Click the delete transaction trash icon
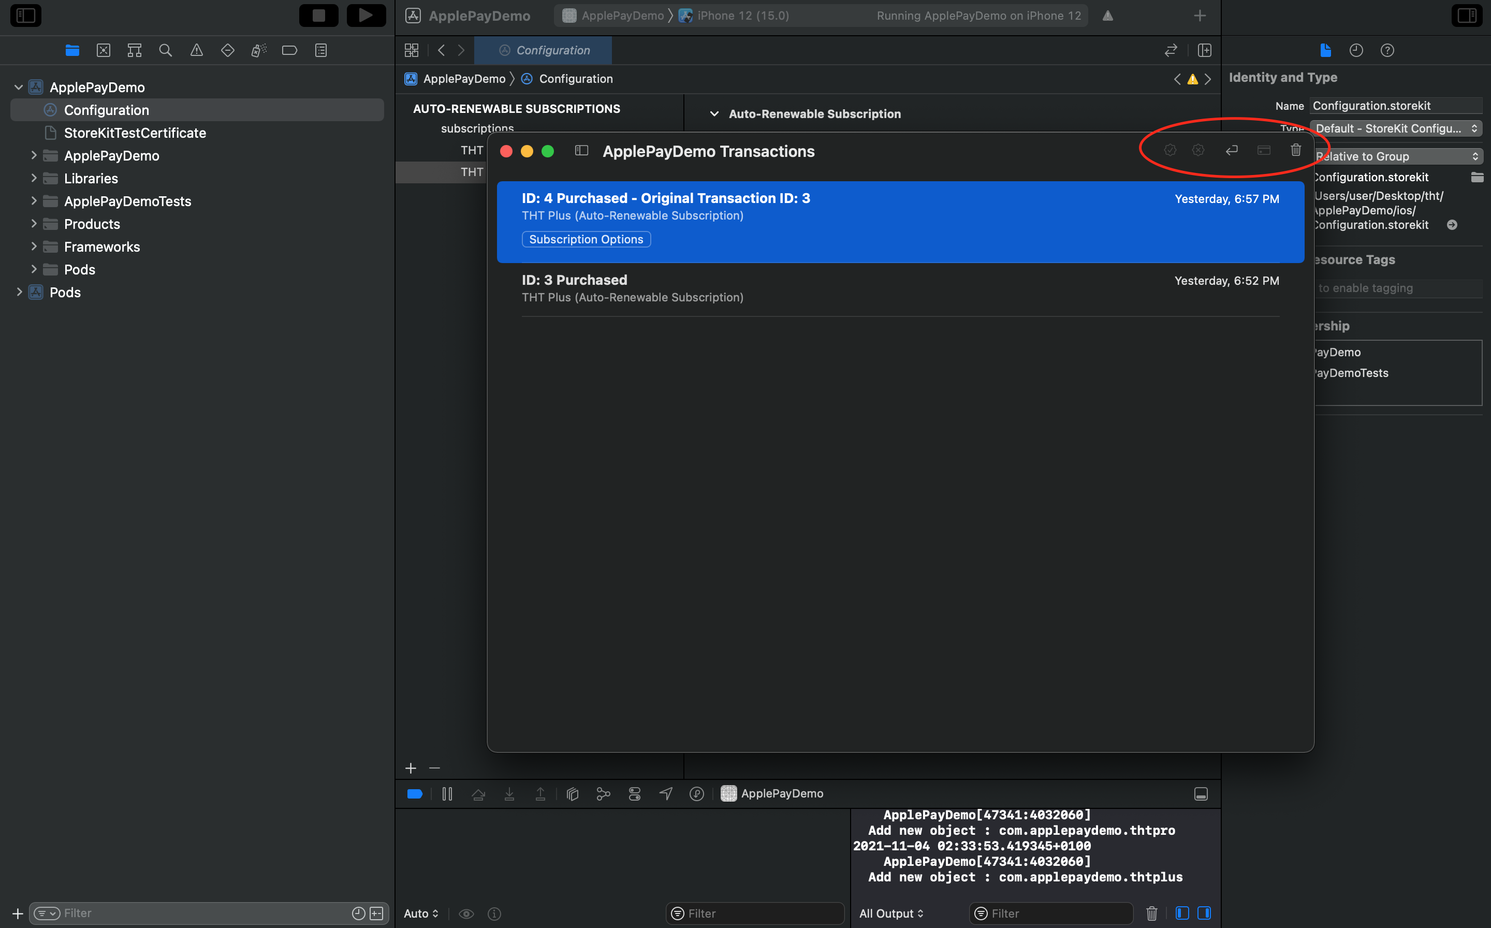Image resolution: width=1491 pixels, height=928 pixels. tap(1295, 150)
